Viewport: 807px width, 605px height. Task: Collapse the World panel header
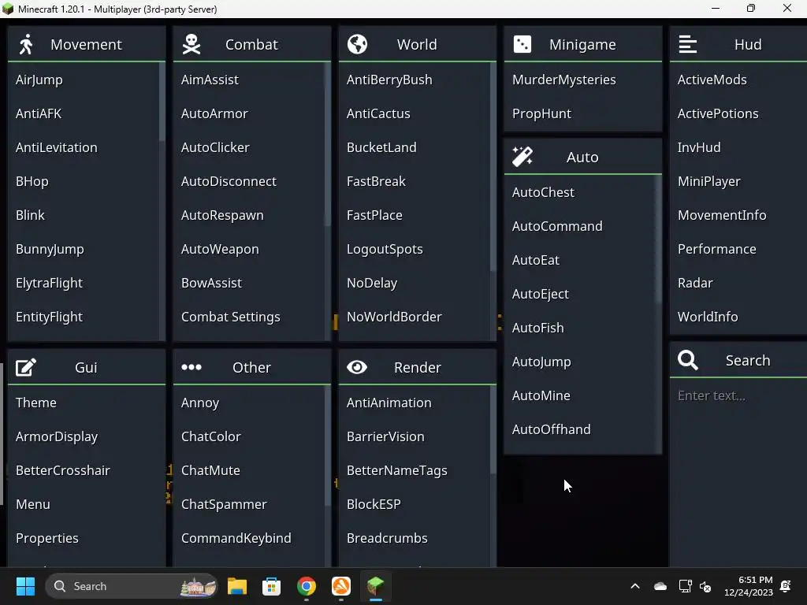[x=418, y=44]
